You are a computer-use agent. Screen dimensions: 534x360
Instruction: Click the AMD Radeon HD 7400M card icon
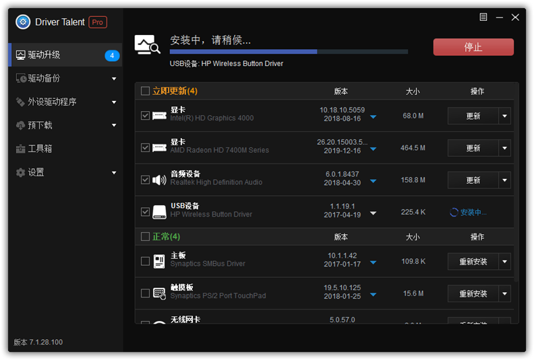point(159,148)
